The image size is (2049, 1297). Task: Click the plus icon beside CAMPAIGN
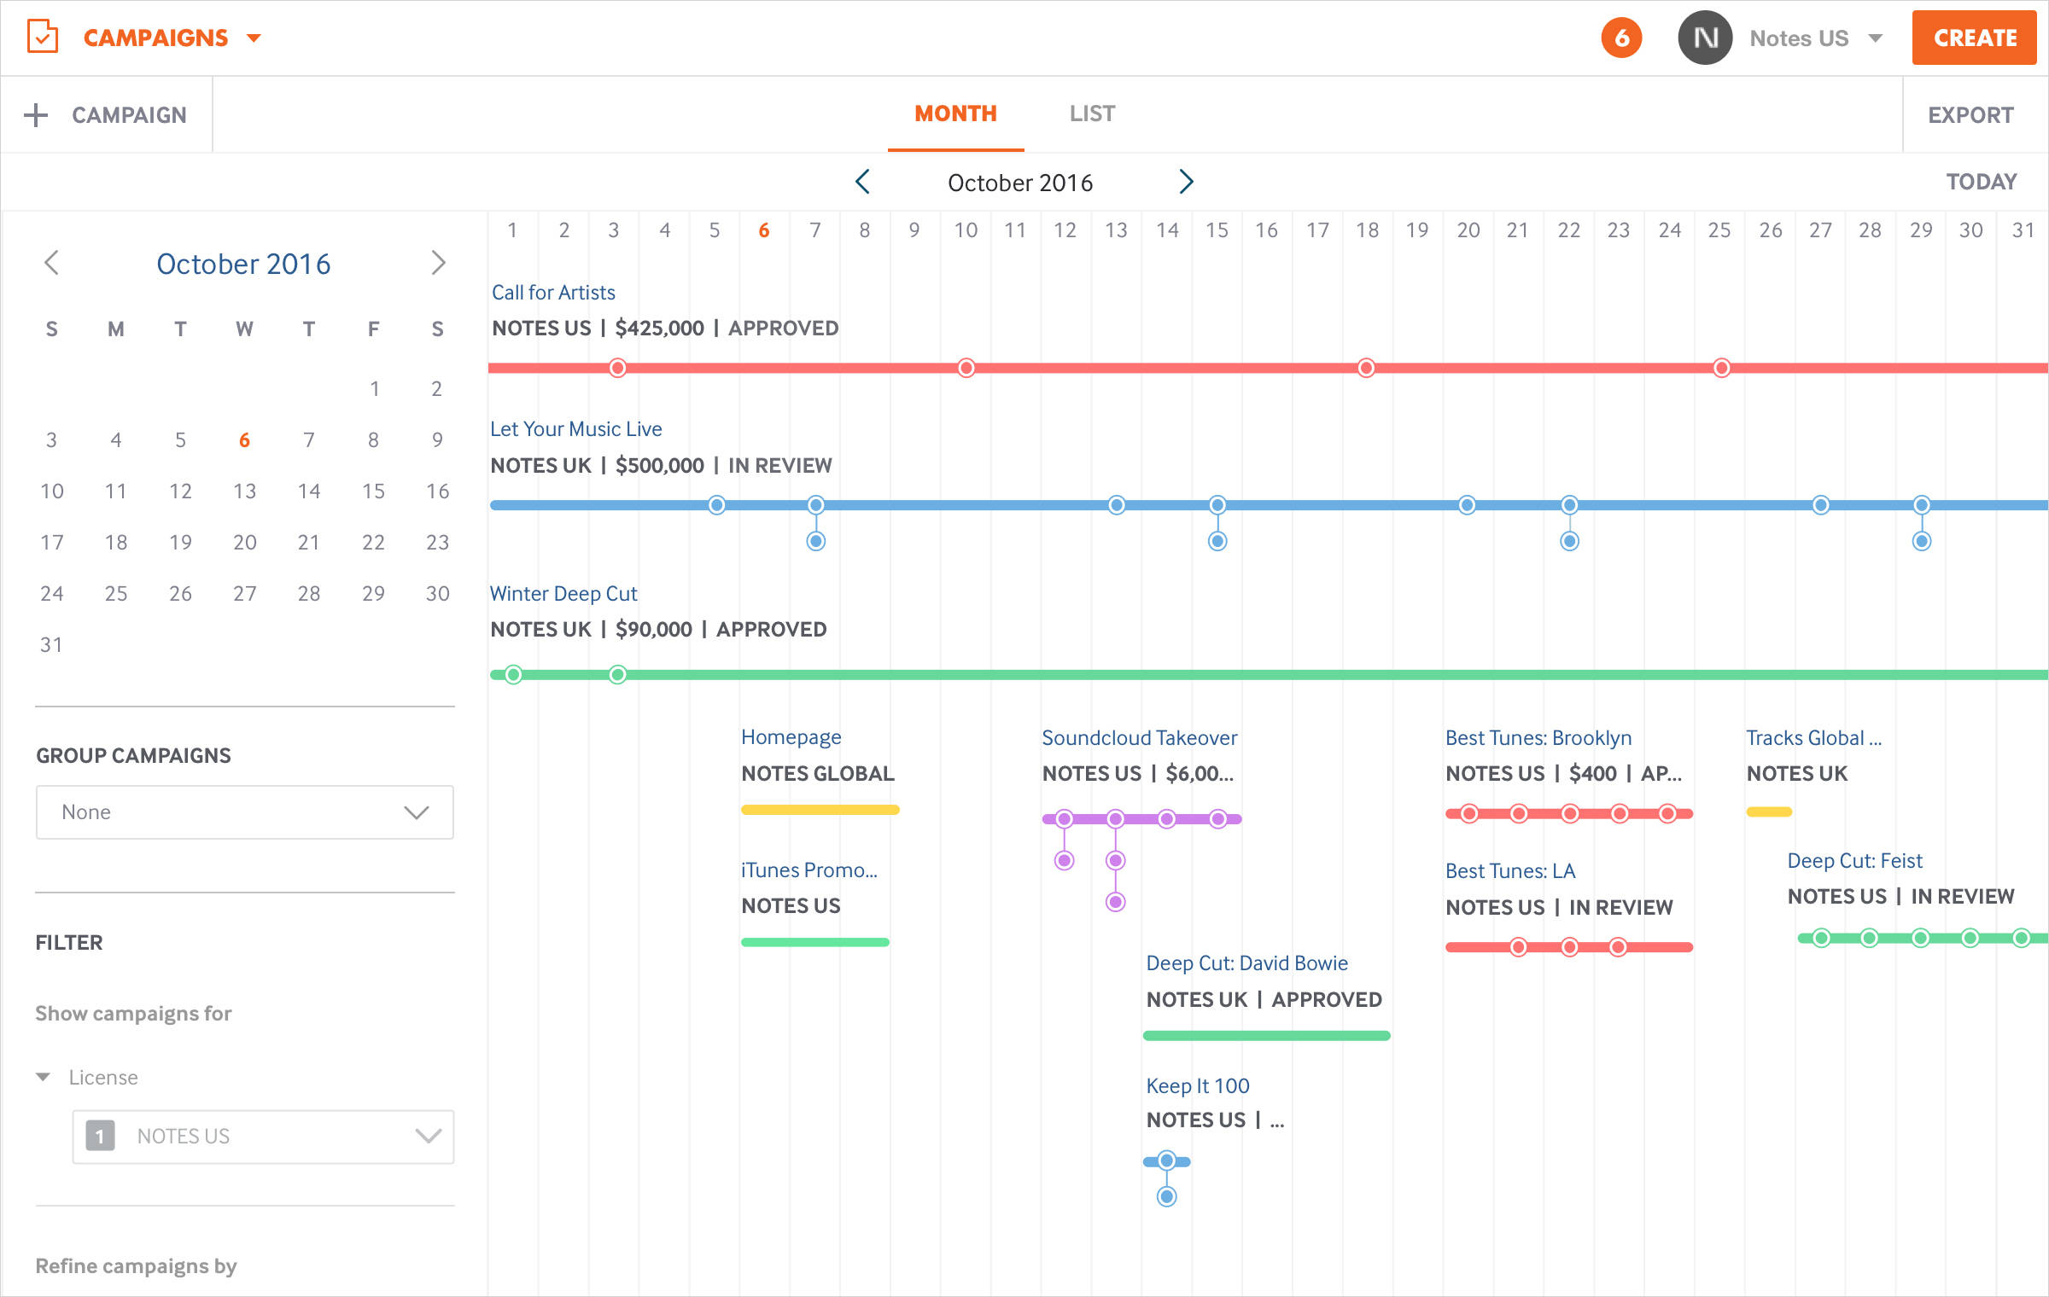36,114
